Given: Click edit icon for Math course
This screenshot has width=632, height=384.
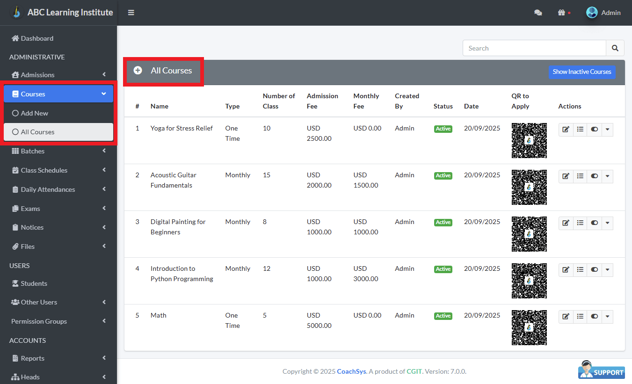Looking at the screenshot, I should pos(566,317).
